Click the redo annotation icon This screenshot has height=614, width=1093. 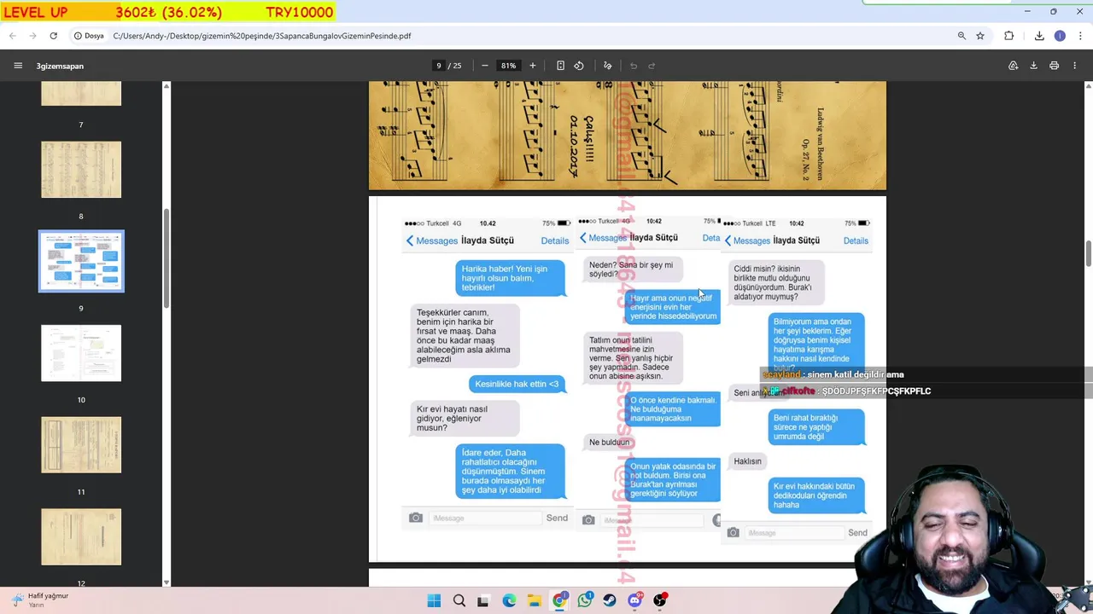(652, 66)
